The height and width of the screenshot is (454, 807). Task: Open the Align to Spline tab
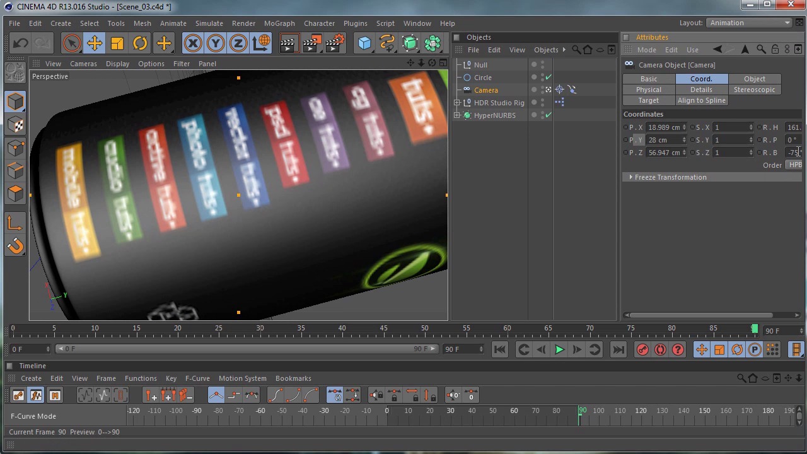[702, 100]
